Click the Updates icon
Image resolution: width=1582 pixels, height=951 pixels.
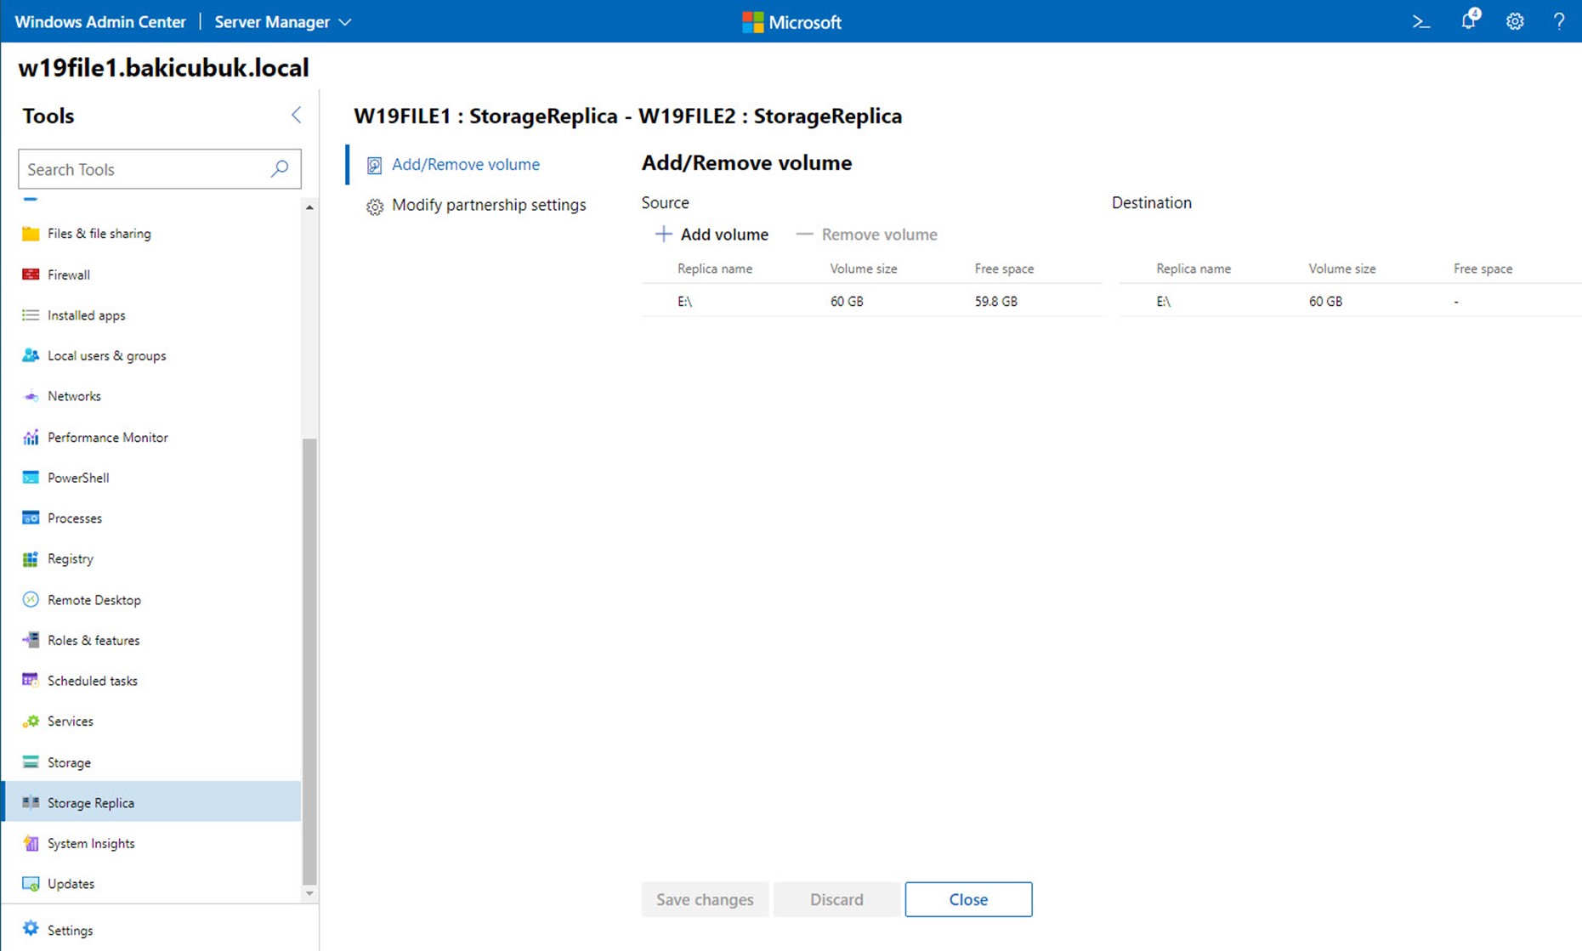(x=31, y=884)
